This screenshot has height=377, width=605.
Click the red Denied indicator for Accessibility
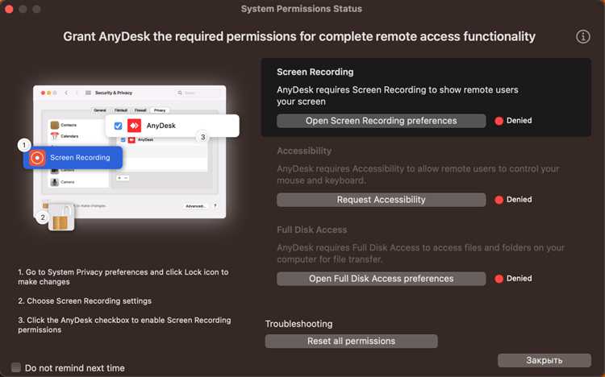click(x=499, y=200)
